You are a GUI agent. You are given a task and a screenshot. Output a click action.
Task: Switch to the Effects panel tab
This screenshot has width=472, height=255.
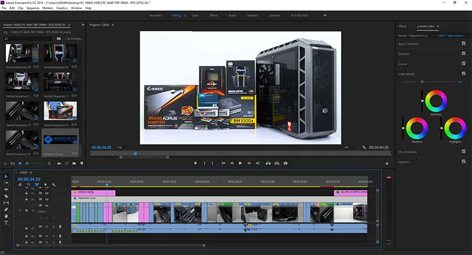point(403,27)
